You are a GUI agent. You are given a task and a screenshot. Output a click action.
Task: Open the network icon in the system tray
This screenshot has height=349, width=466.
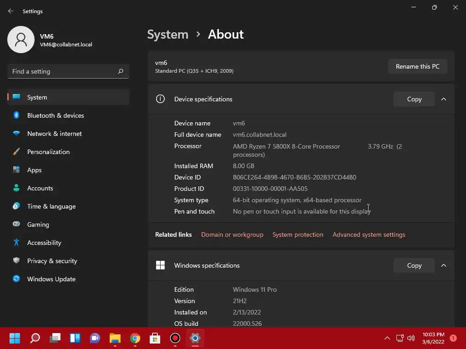[400, 338]
